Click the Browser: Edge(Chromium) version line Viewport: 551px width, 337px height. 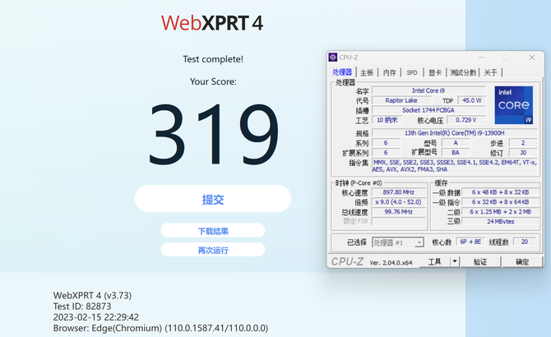pyautogui.click(x=160, y=328)
